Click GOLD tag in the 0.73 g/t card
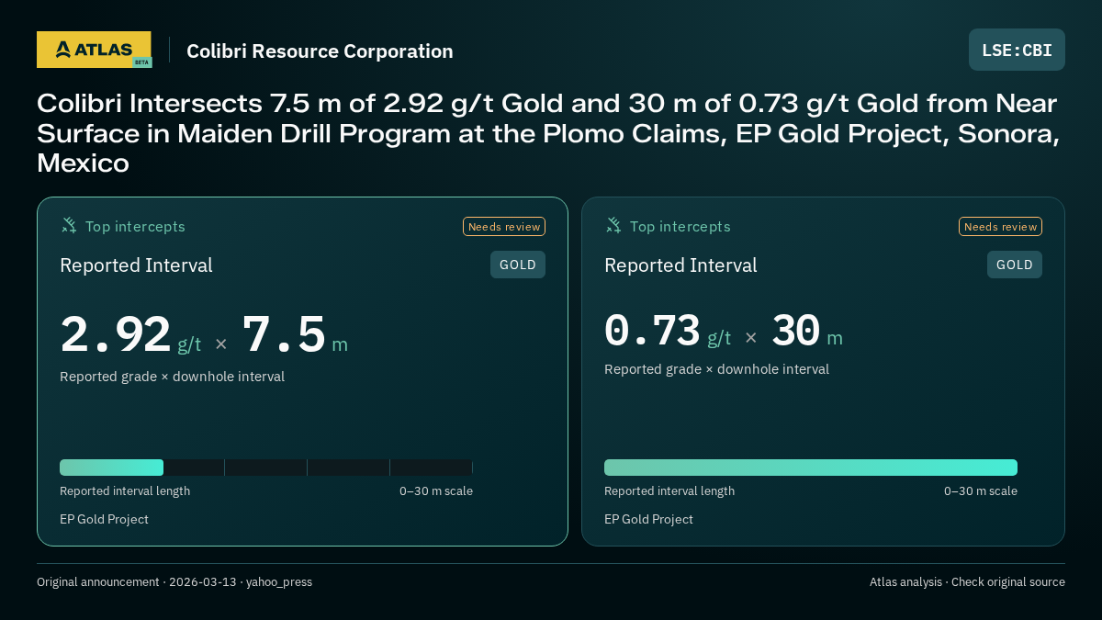This screenshot has width=1102, height=620. click(x=1015, y=265)
